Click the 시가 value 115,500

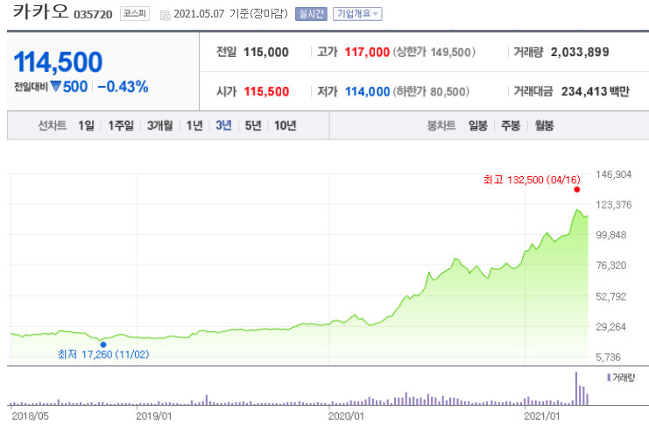tap(266, 91)
